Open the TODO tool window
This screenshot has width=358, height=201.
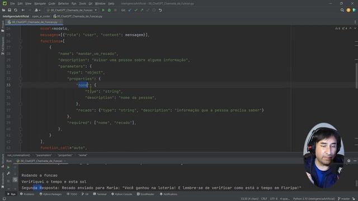click(x=72, y=194)
